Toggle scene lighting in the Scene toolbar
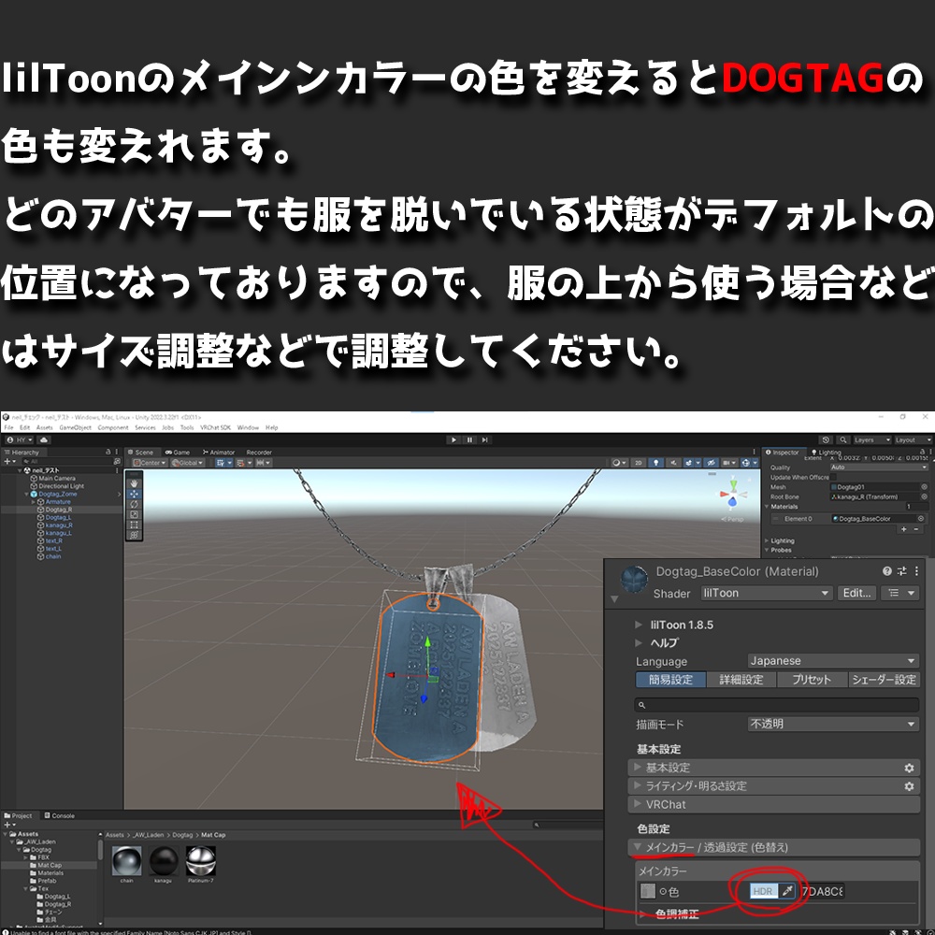The height and width of the screenshot is (935, 935). point(656,463)
